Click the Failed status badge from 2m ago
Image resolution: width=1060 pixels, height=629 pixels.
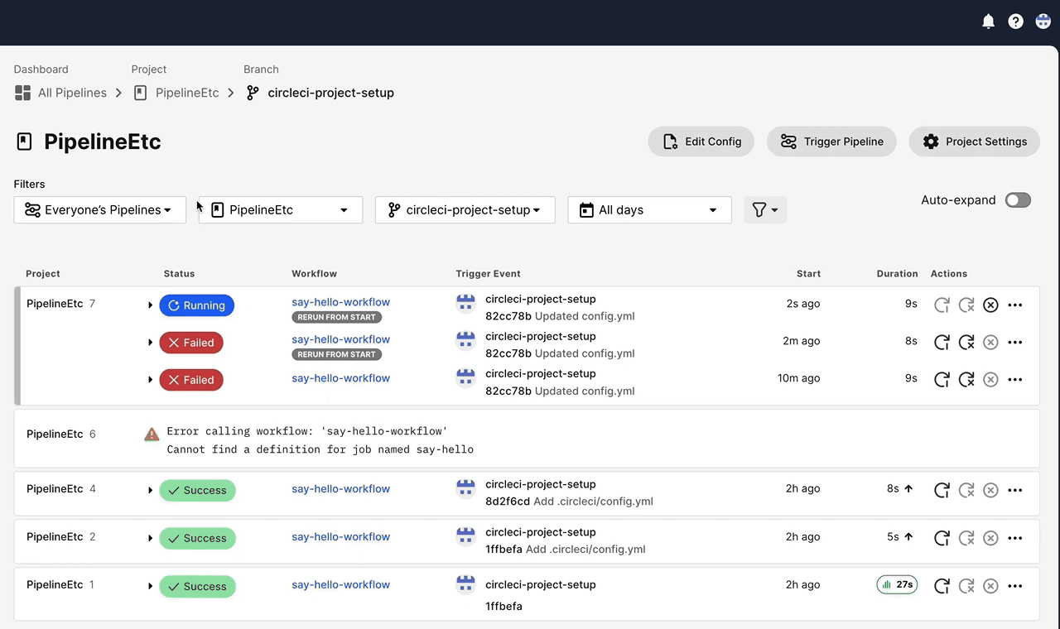pos(191,343)
